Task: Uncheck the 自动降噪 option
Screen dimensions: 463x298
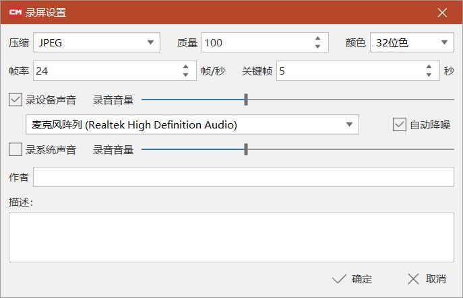Action: tap(400, 124)
